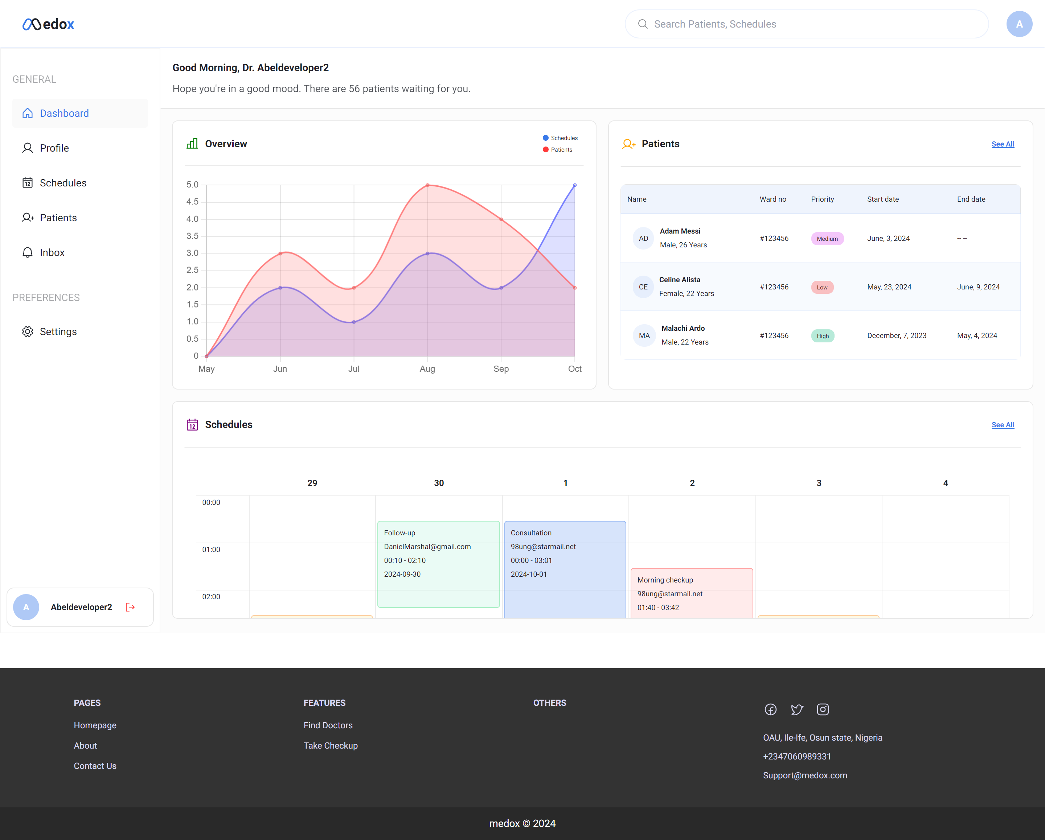Click the Medox logo in header

[49, 24]
